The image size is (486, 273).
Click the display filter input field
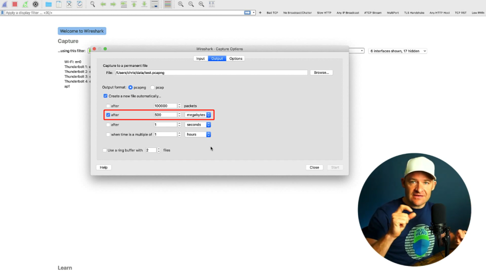(x=124, y=13)
